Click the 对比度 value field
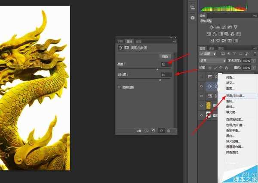 tap(166, 75)
